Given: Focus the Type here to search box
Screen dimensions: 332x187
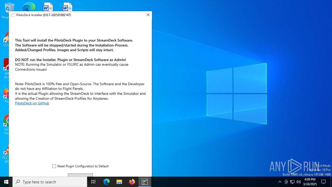Looking at the screenshot, I should pos(50,182).
